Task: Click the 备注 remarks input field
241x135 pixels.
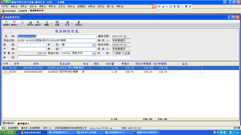Action: [x=74, y=57]
